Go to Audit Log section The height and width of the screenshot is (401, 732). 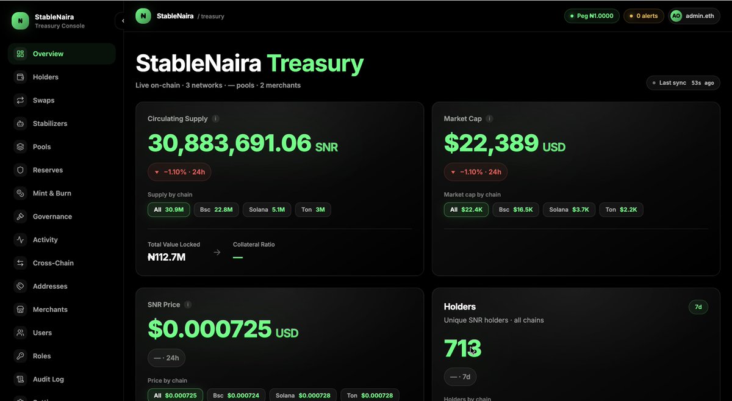coord(48,379)
